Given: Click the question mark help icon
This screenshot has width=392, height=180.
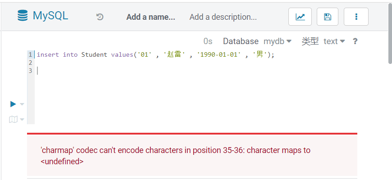Looking at the screenshot, I should 355,41.
